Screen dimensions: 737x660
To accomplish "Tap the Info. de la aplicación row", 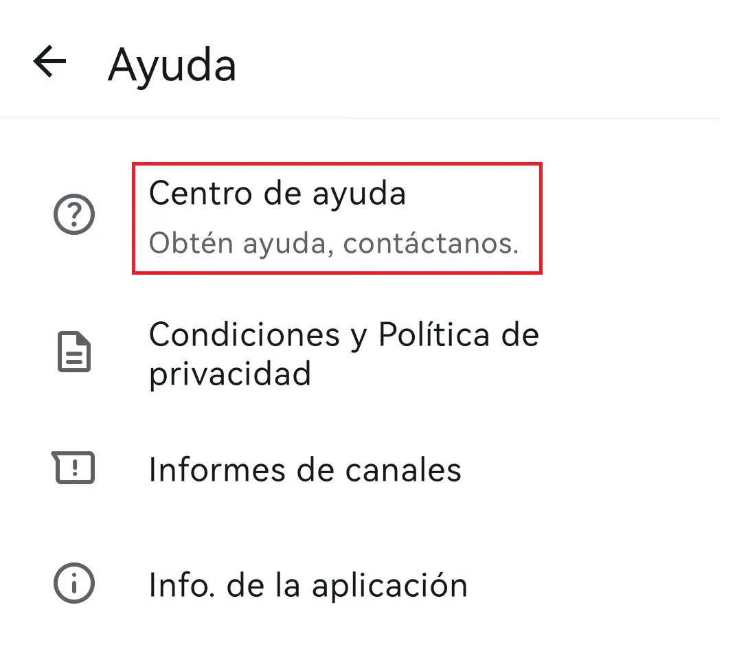I will [308, 584].
